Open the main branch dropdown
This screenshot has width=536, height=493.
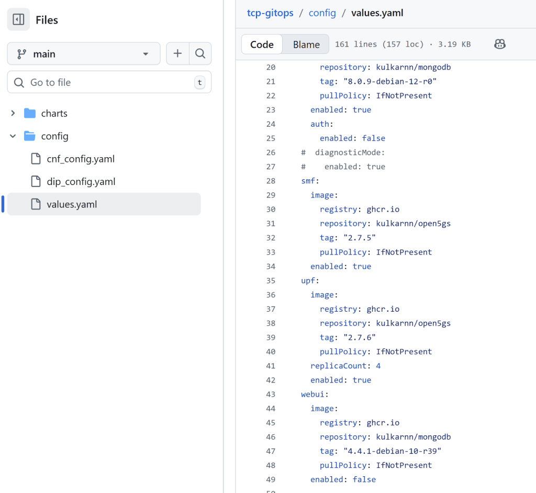pyautogui.click(x=84, y=53)
